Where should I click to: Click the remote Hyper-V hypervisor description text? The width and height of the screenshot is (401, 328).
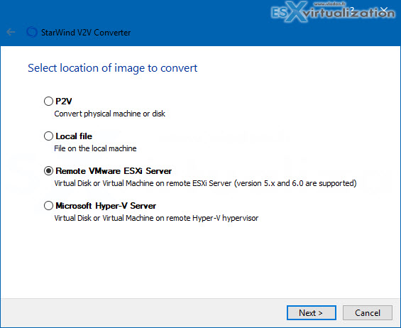point(156,218)
